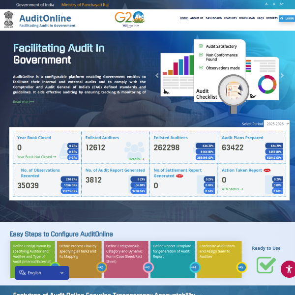Click the Read more link
The image size is (295, 295).
pyautogui.click(x=24, y=102)
